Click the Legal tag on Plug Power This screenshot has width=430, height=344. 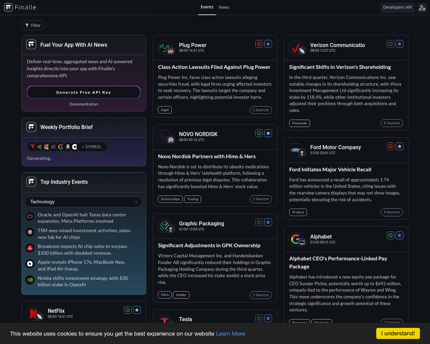click(165, 110)
